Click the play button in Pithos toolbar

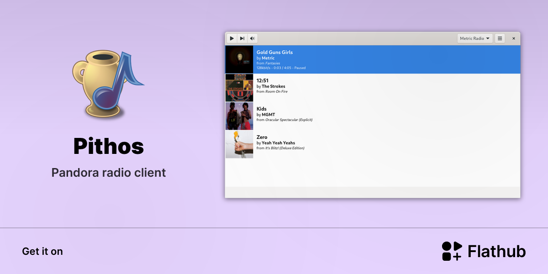coord(232,38)
